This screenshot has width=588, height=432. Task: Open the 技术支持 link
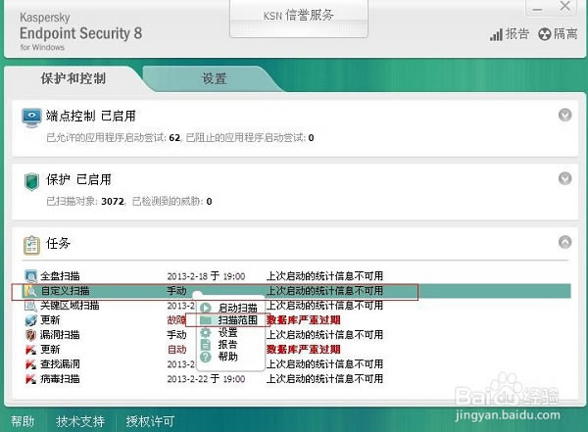[80, 421]
